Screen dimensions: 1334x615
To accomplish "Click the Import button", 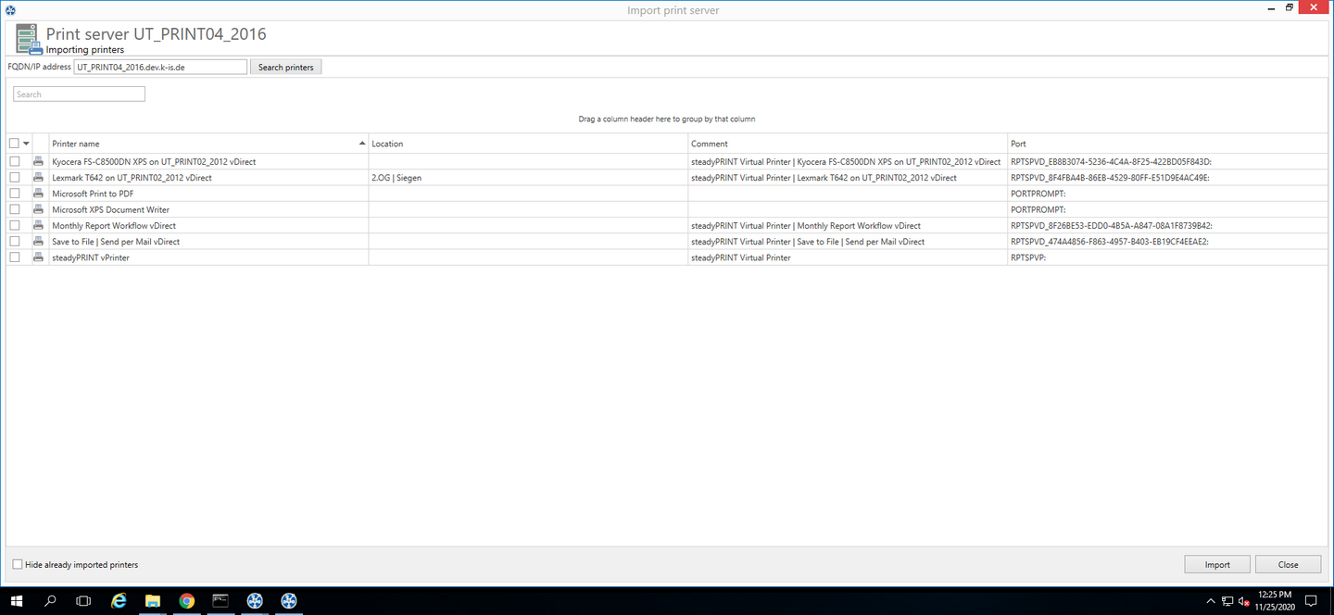I will point(1217,564).
